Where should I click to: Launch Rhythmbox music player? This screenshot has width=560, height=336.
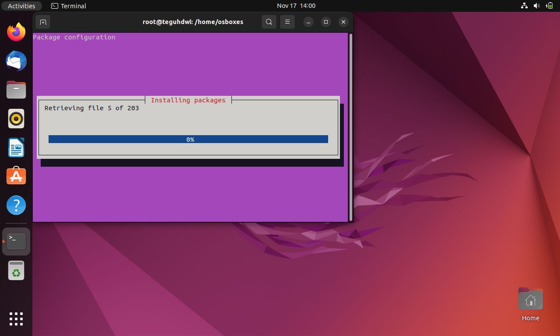[16, 119]
